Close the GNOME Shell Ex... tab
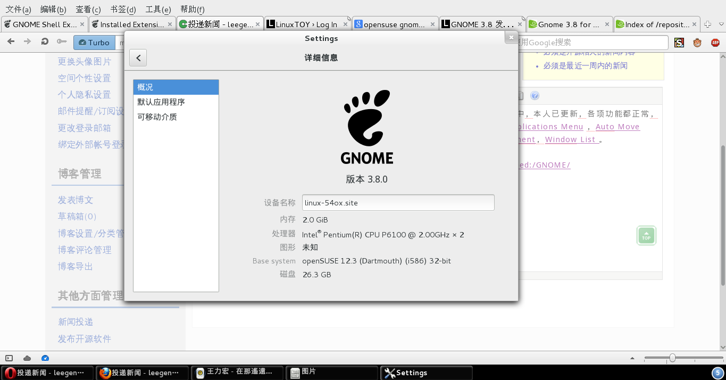 point(82,24)
